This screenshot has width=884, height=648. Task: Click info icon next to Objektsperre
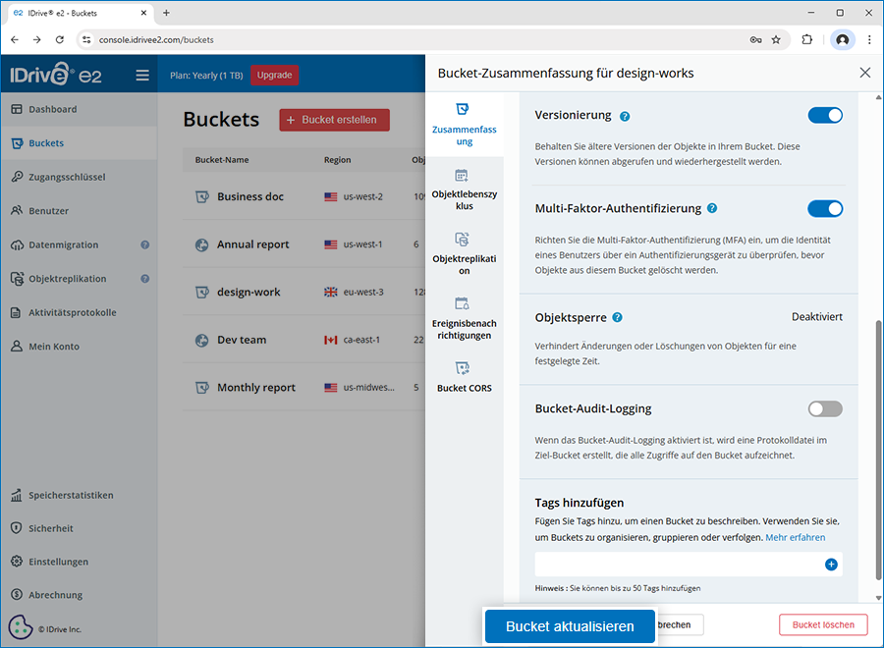(x=617, y=318)
